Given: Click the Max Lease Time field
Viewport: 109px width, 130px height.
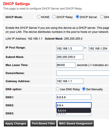Looking at the screenshot, I should (x=66, y=65).
